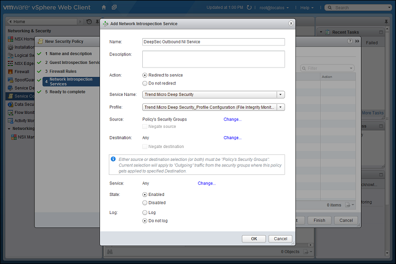Click Change link next to Destination
Viewport: 396px width, 264px height.
232,138
